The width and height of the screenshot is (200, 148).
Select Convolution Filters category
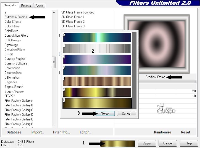coord(16,36)
